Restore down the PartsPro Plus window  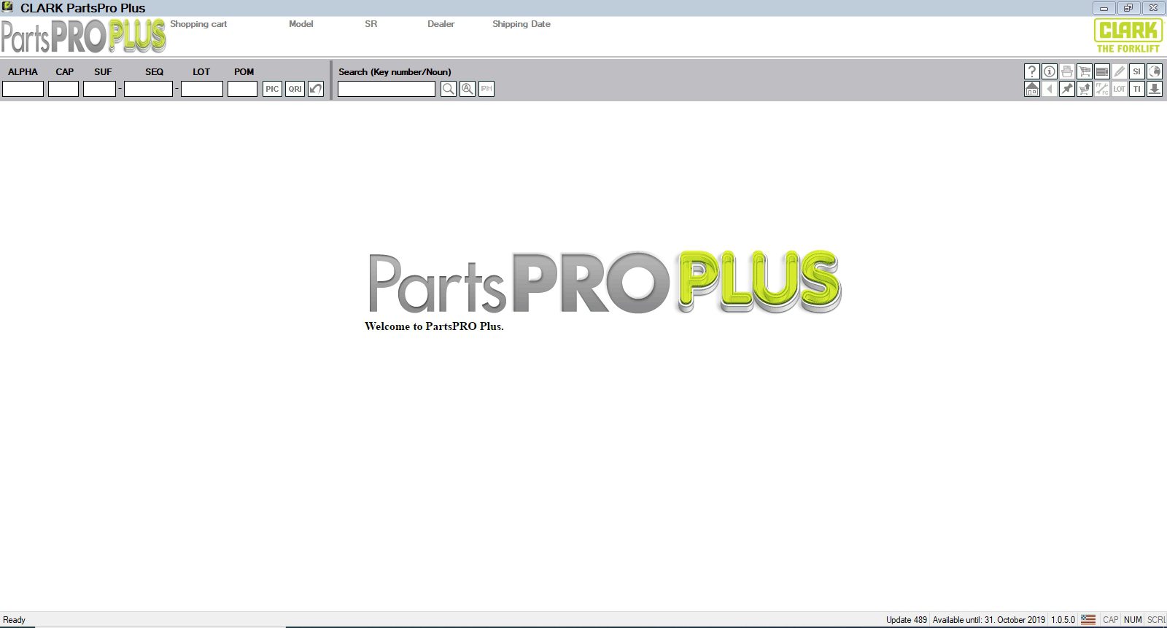(1128, 8)
